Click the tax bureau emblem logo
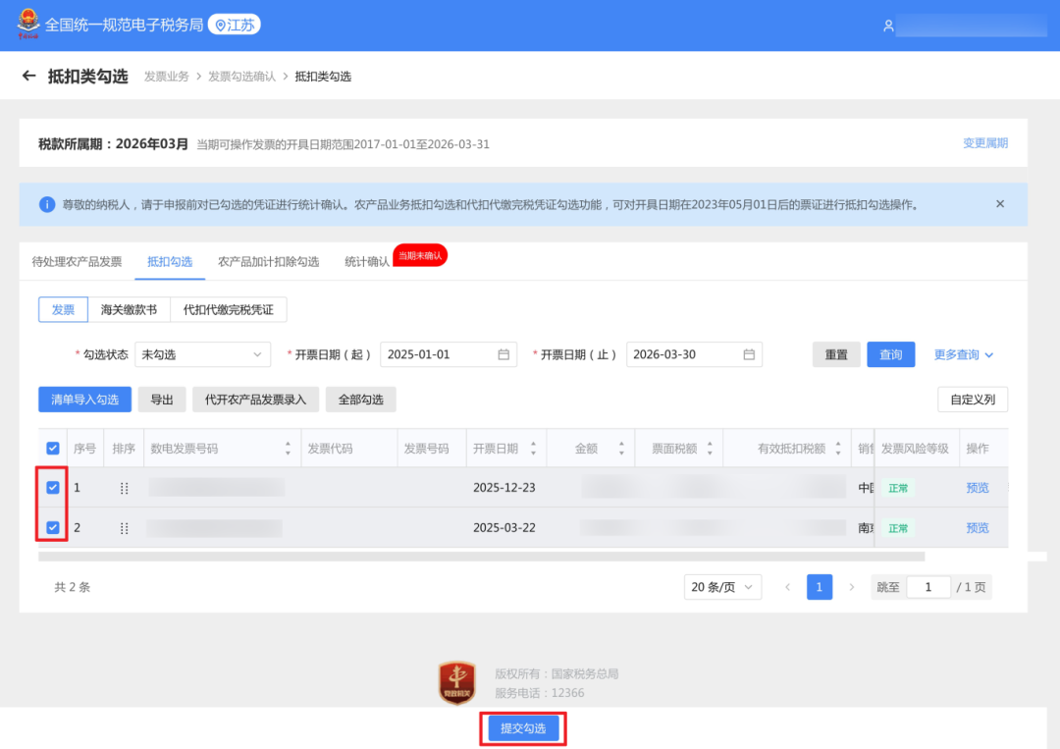The width and height of the screenshot is (1060, 749). coord(27,25)
